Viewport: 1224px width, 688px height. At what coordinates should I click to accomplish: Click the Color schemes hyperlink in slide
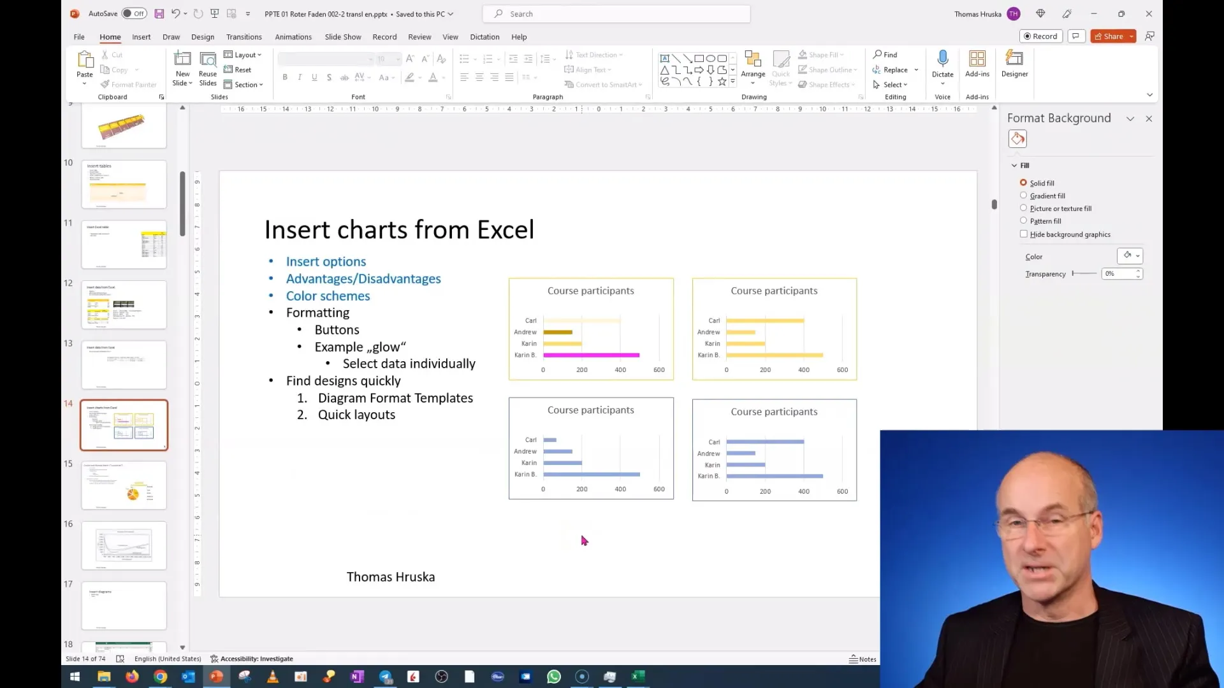pos(328,296)
